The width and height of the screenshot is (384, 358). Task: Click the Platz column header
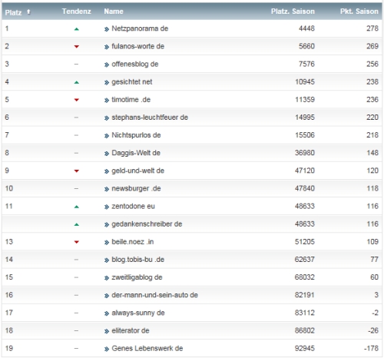click(x=13, y=12)
